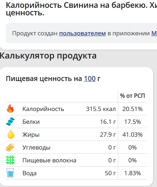The width and height of the screenshot is (157, 187).
Task: Edit the 100 г portion value
Action: coord(90,79)
